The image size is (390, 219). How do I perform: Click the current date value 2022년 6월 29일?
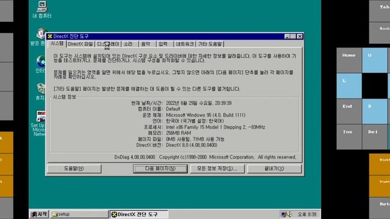199,103
